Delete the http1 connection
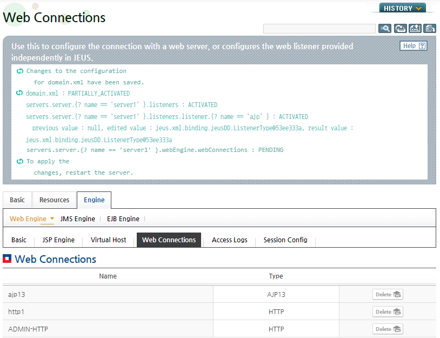This screenshot has height=338, width=440. (388, 312)
